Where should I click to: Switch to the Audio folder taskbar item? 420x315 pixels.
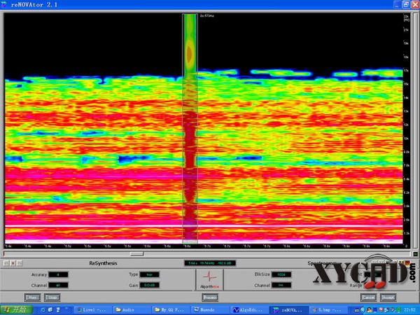pos(132,310)
